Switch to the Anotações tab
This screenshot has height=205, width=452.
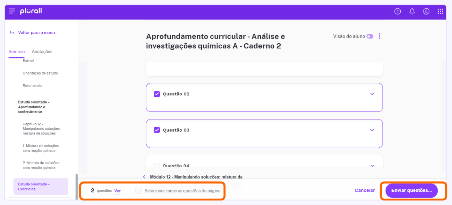click(42, 52)
